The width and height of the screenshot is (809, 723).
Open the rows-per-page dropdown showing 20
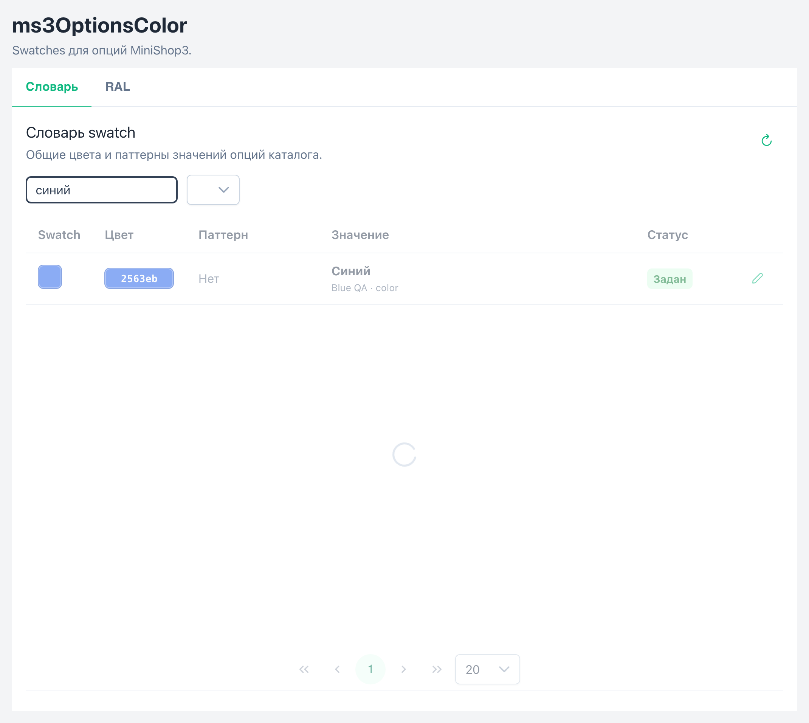point(487,669)
